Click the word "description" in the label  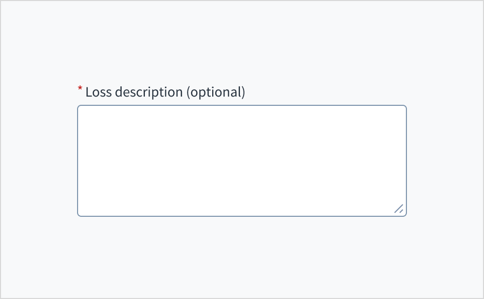(x=149, y=92)
